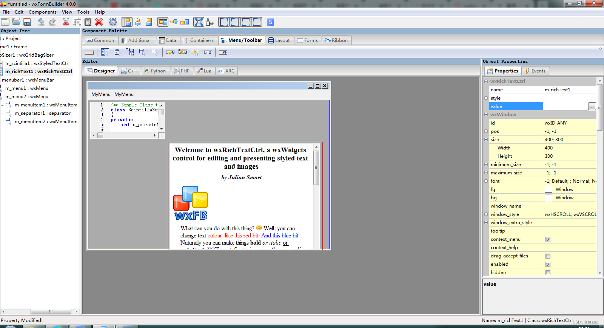Copy the selected object
This screenshot has height=328, width=604.
click(x=77, y=22)
